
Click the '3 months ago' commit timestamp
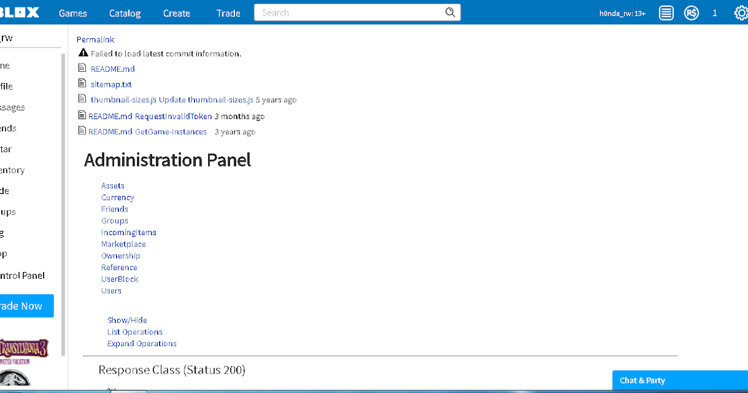coord(239,116)
